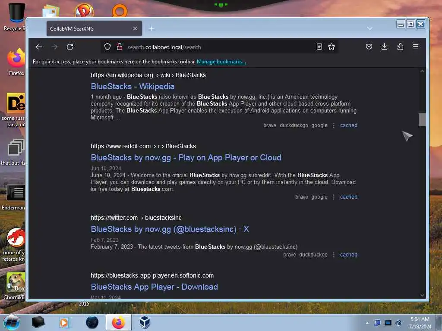The image size is (442, 331).
Task: Bookmark this page with the star icon
Action: (331, 47)
